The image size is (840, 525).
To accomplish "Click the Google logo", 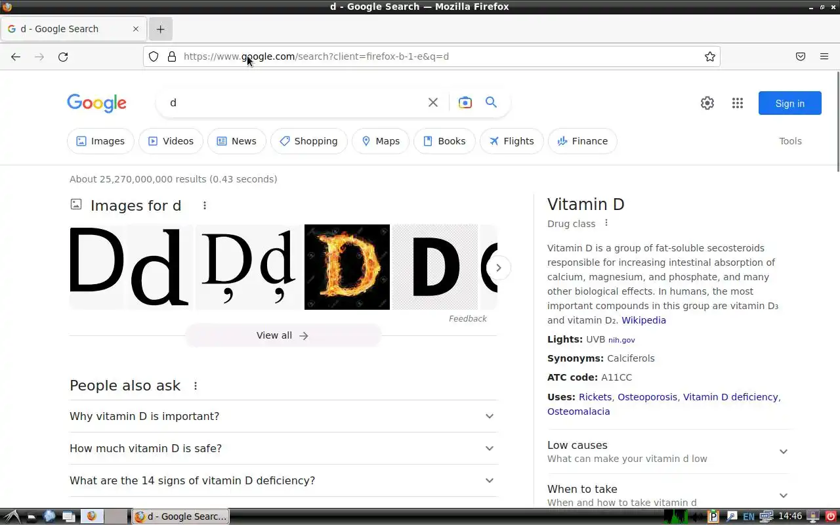I will pos(96,103).
